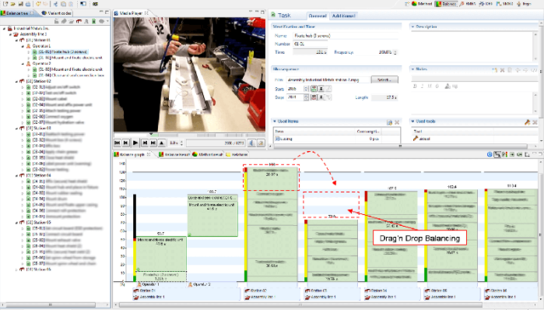Collapse the Description section
The image size is (544, 310).
[412, 26]
